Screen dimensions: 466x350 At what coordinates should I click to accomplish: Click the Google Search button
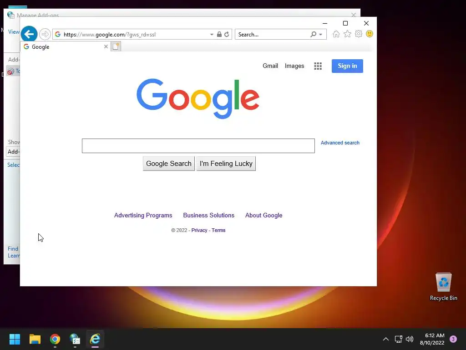168,164
